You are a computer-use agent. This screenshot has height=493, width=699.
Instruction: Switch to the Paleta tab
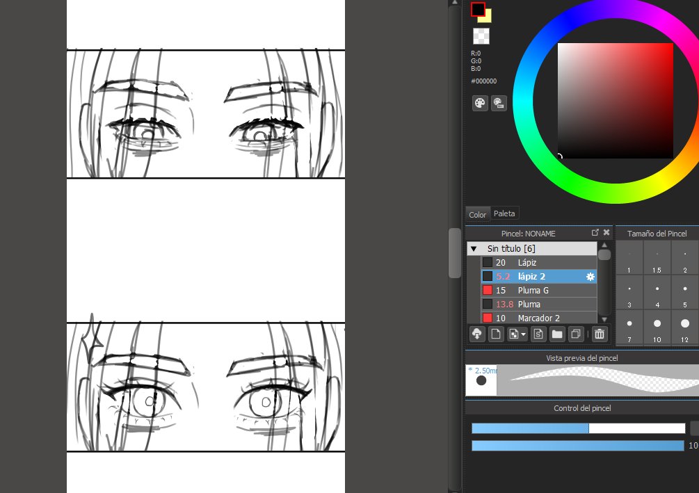point(504,213)
